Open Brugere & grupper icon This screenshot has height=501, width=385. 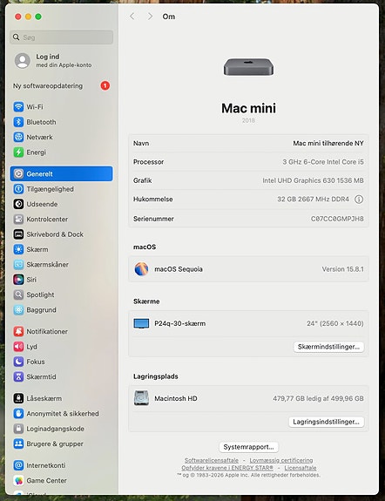tap(18, 443)
